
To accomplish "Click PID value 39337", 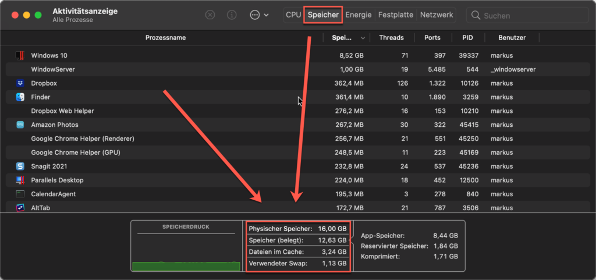I will click(469, 55).
